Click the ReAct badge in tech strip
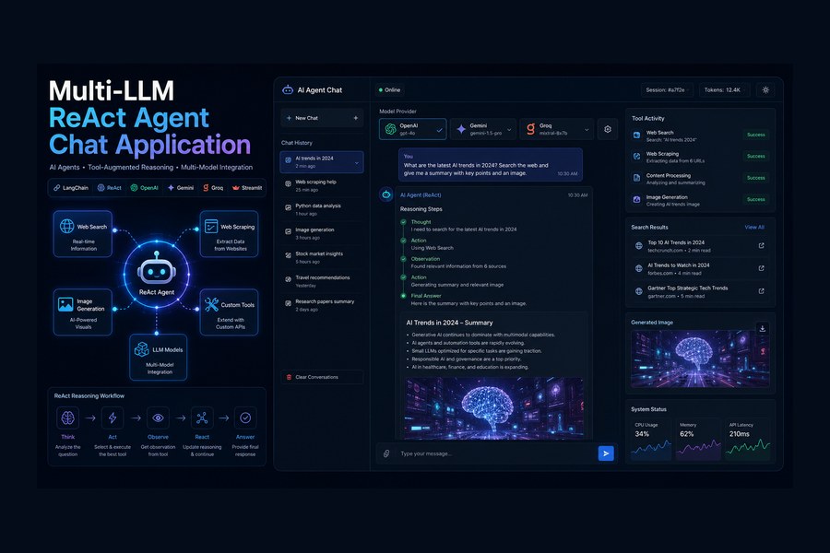830x553 pixels. [x=110, y=188]
